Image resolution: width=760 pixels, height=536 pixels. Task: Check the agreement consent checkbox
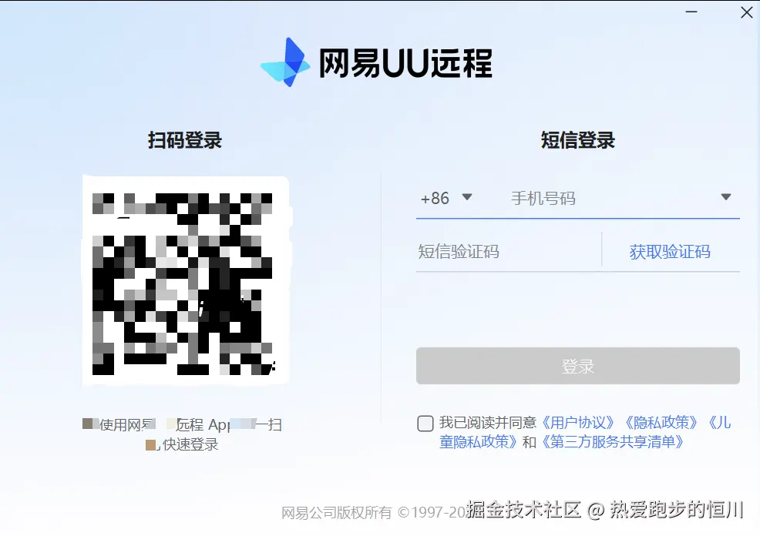click(425, 424)
